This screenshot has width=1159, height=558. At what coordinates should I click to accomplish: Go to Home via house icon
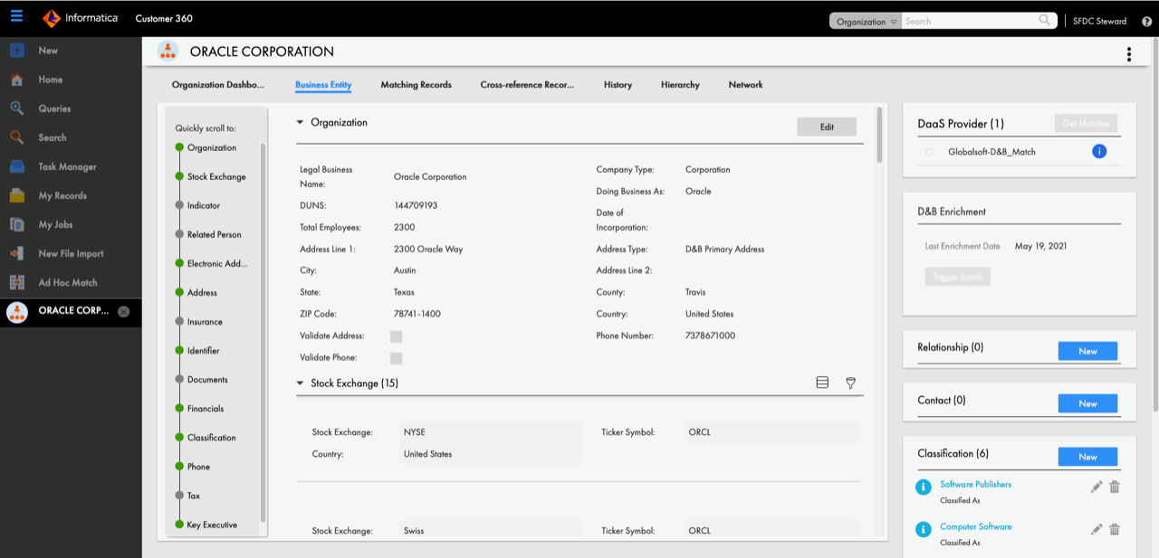tap(16, 80)
